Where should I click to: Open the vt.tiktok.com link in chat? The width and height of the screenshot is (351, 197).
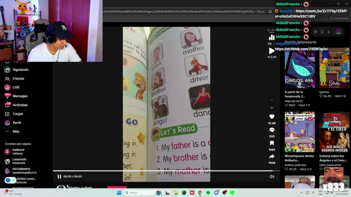coord(301,49)
